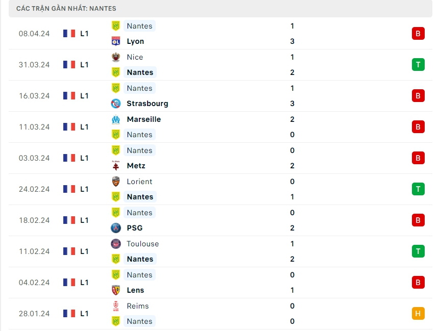This screenshot has height=331, width=439.
Task: Click the Metz club crest icon
Action: coord(116,166)
